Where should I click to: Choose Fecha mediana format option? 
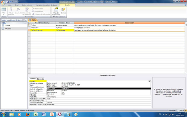pos(99,87)
